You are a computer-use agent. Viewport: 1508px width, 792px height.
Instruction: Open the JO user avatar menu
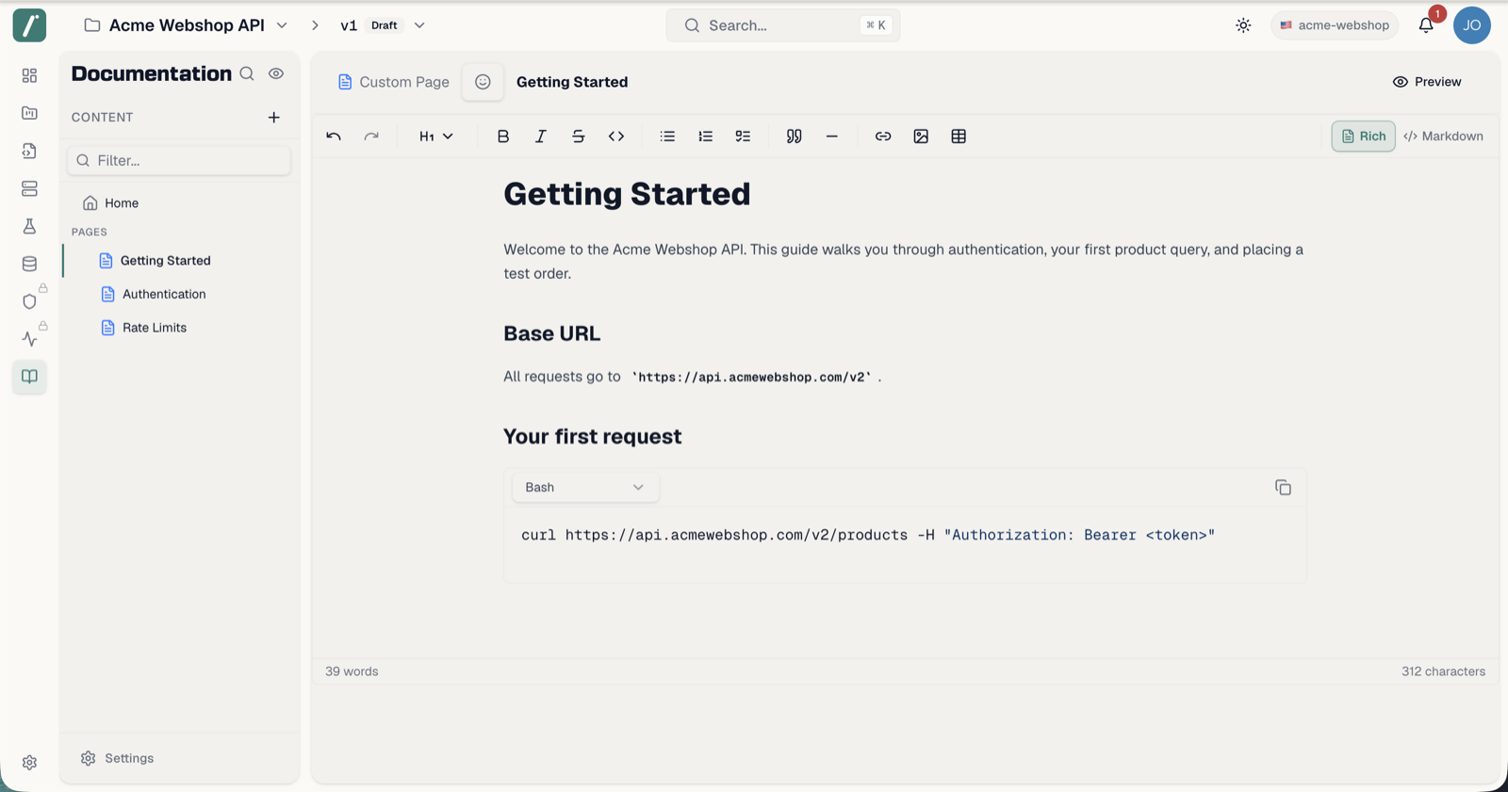(x=1471, y=25)
